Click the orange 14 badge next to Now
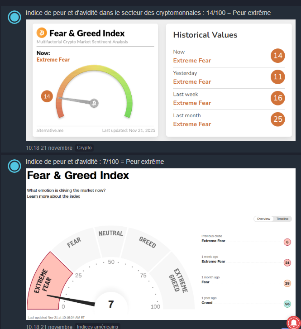Screen dimensions: 301x329 tap(277, 56)
